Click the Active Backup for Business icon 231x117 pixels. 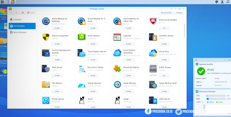pyautogui.click(x=46, y=21)
